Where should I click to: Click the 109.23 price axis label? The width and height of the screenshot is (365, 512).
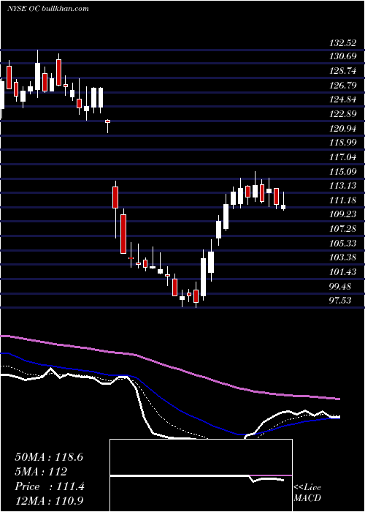tap(342, 214)
